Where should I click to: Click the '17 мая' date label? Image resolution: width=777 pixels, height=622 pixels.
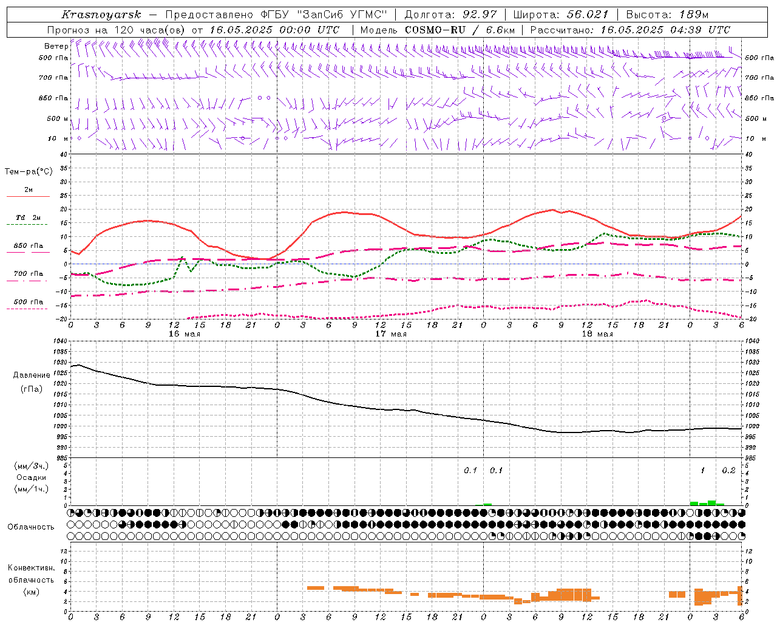coord(391,334)
